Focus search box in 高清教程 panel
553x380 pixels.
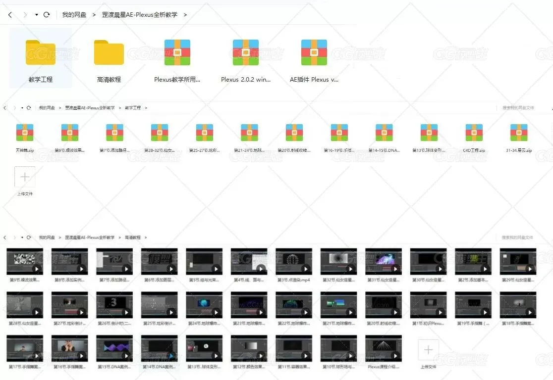[x=517, y=237]
